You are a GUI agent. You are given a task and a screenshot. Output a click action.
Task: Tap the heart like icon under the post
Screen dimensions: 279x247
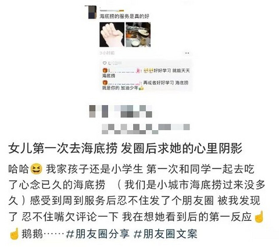105,63
